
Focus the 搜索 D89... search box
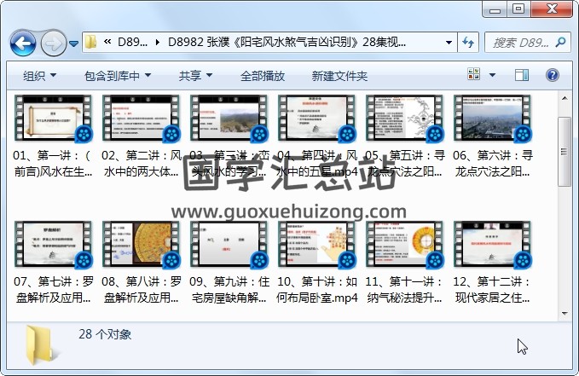tap(521, 43)
